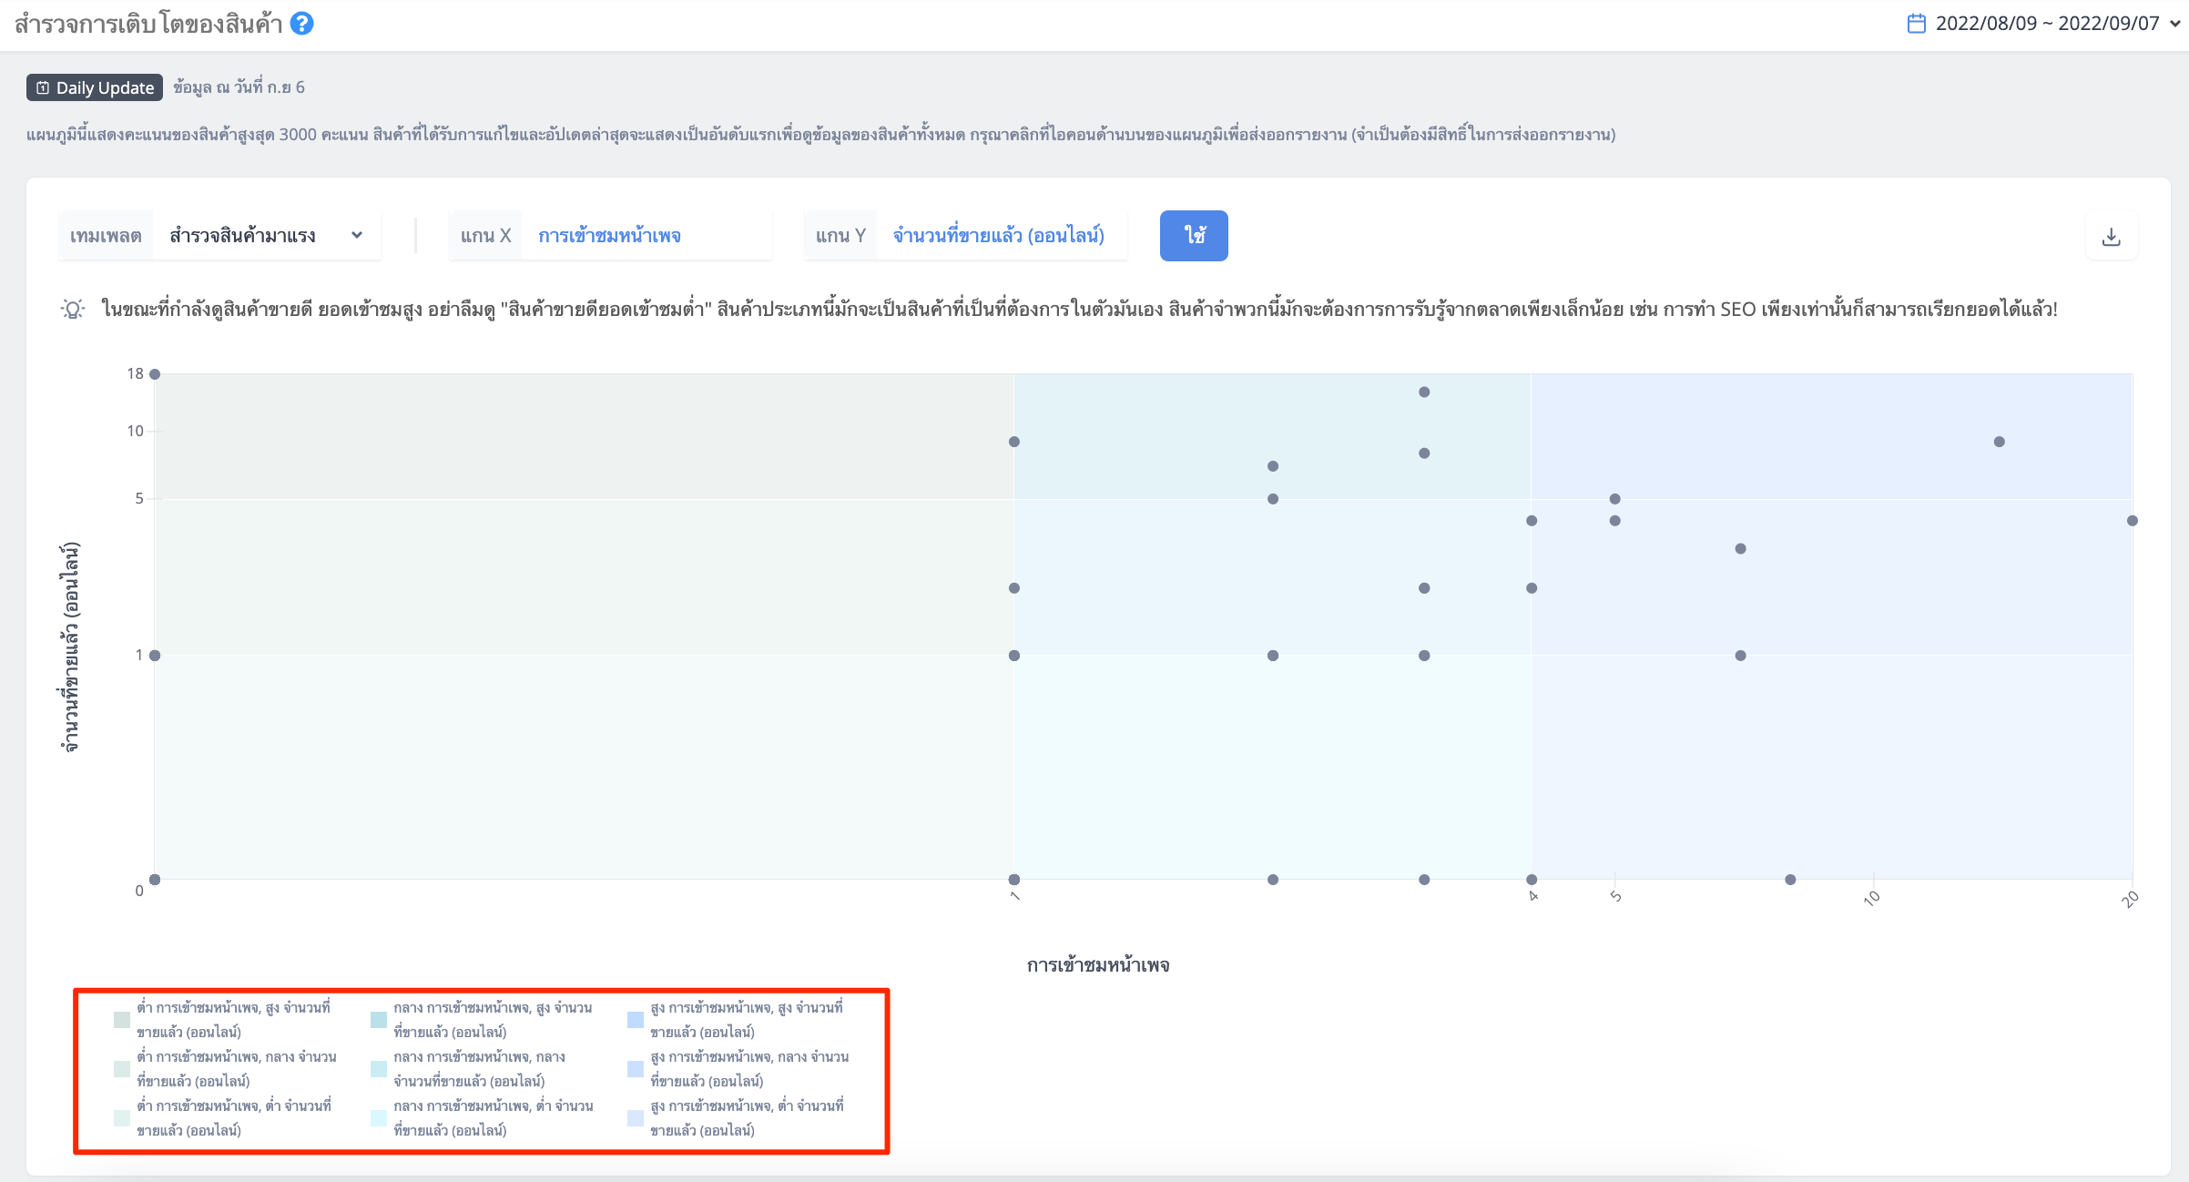This screenshot has height=1182, width=2189.
Task: Toggle legend กลาง การเข้าชมหน้าเพจ, กลาง จำนวนที่ขายแล้ว
Action: coord(469,1069)
